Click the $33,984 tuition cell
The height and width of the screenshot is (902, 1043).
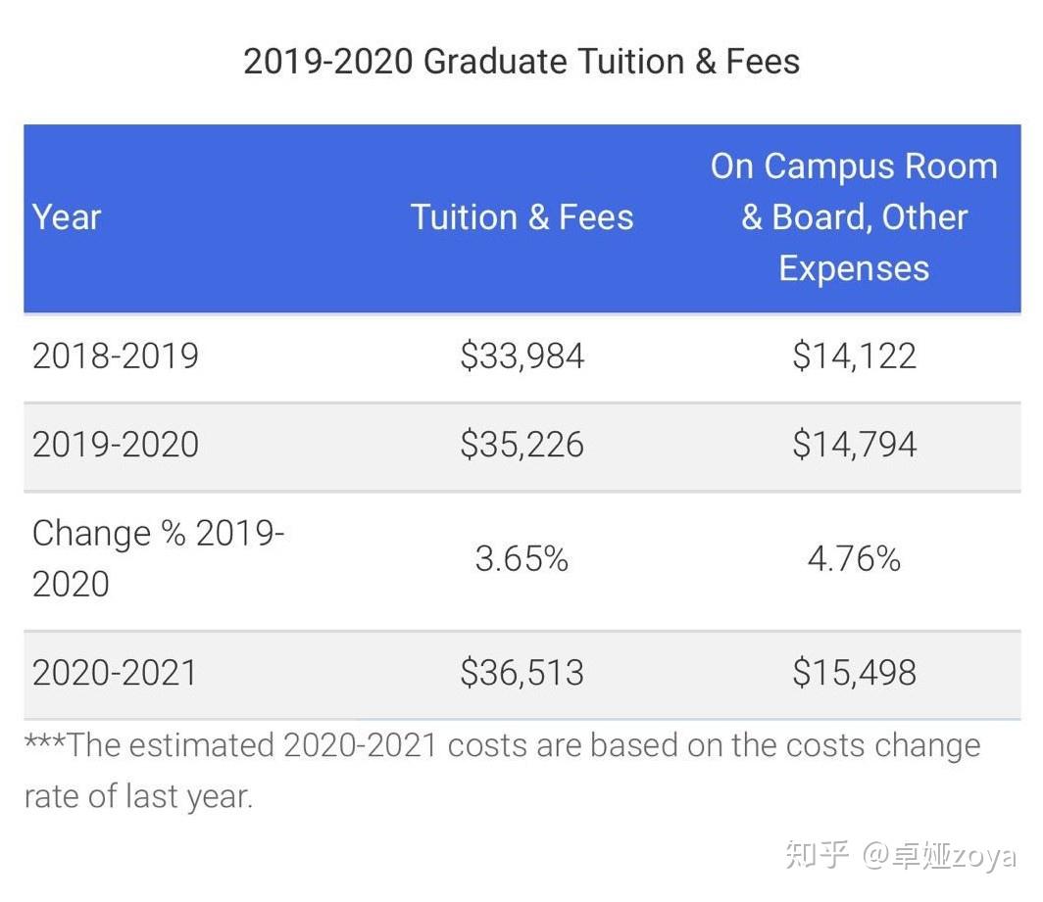pyautogui.click(x=521, y=356)
